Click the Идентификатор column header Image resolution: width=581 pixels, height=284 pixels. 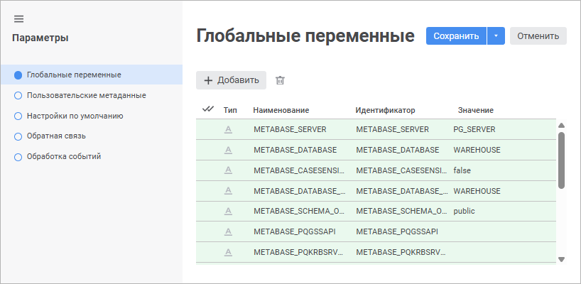[x=386, y=110]
